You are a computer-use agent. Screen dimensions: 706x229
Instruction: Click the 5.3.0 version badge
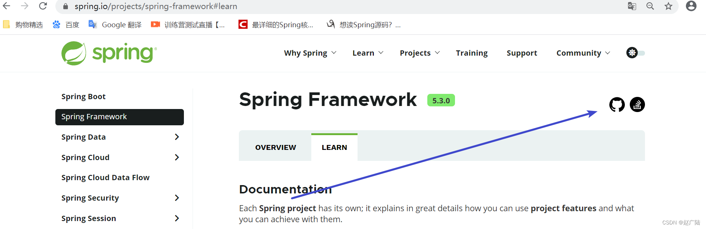(x=441, y=100)
